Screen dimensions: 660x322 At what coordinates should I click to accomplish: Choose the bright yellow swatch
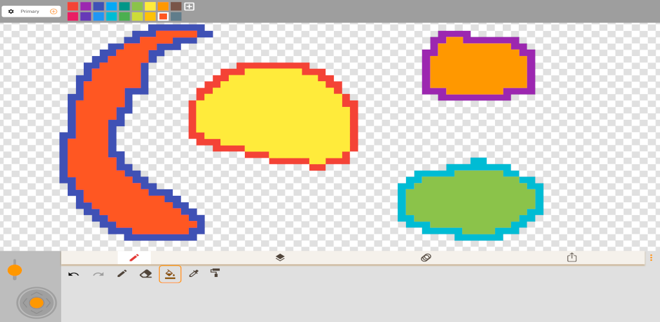[150, 6]
